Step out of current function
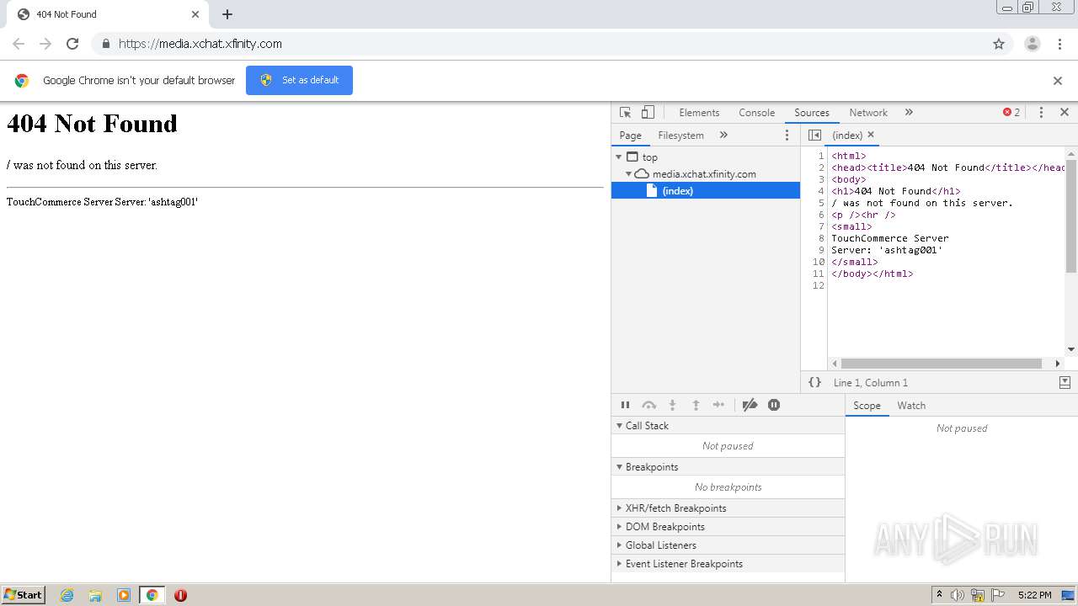 tap(696, 405)
